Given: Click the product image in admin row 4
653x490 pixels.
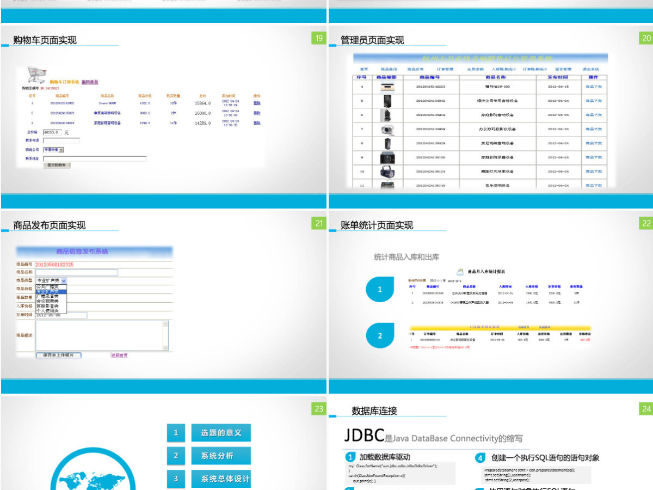Looking at the screenshot, I should click(x=388, y=87).
